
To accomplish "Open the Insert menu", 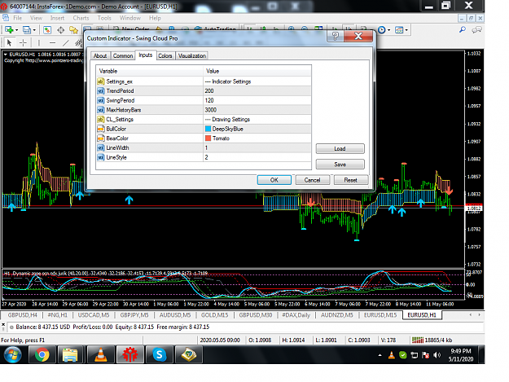I will point(57,18).
